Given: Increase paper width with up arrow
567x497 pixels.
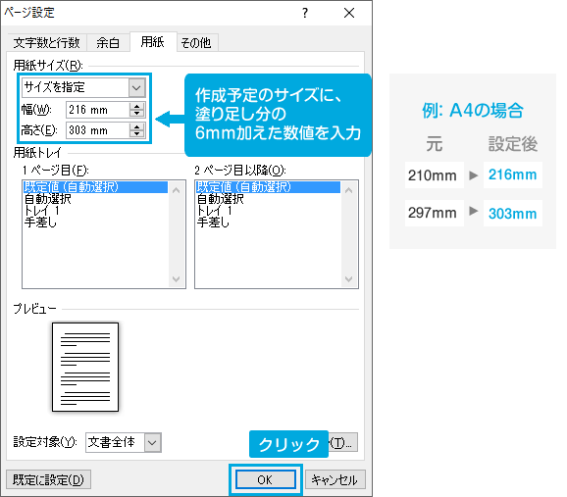Looking at the screenshot, I should click(x=136, y=106).
